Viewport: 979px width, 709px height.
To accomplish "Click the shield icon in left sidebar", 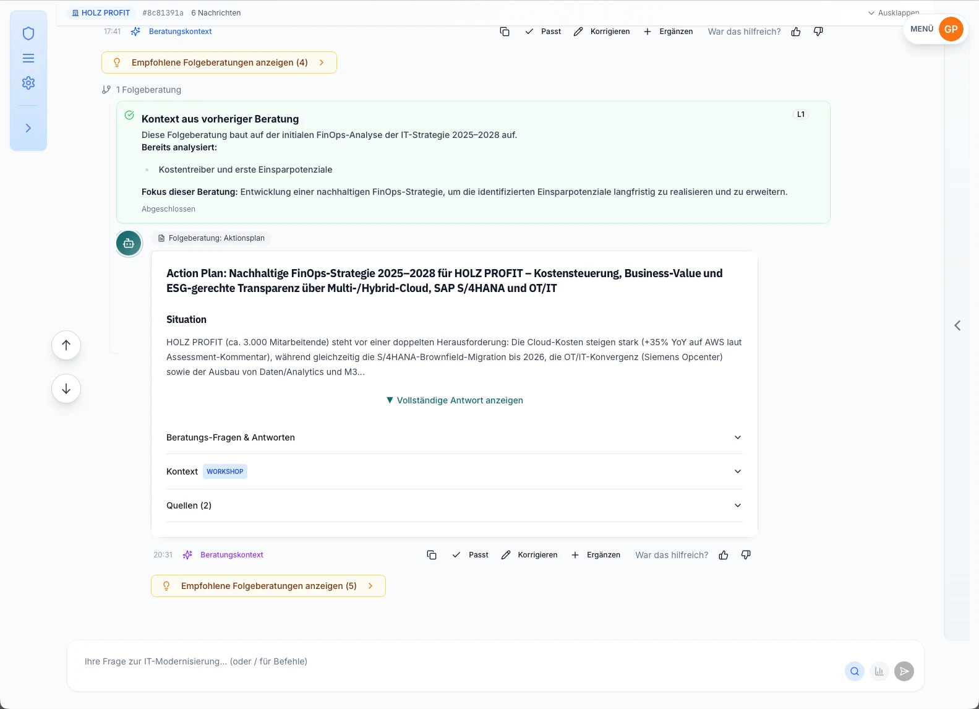I will point(28,33).
